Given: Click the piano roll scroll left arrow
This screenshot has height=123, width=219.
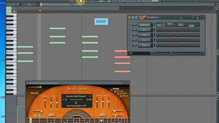Looking at the screenshot, I should (18, 8).
